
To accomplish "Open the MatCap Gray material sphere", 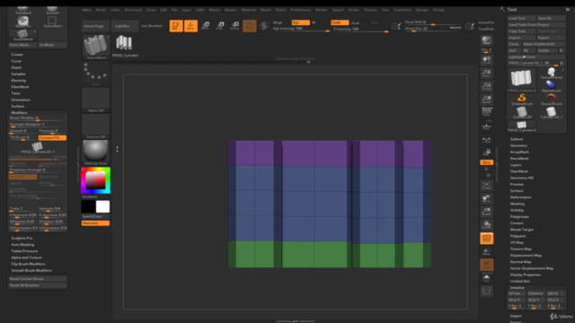I will pos(96,153).
